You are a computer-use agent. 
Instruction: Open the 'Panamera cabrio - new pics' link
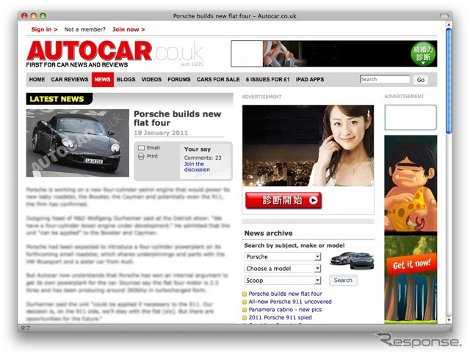[285, 310]
